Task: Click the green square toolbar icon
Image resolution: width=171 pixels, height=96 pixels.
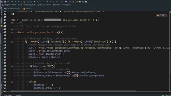Action: [83, 2]
